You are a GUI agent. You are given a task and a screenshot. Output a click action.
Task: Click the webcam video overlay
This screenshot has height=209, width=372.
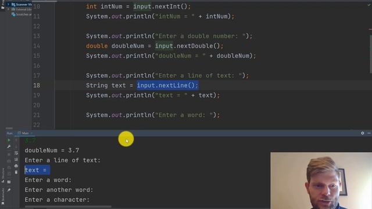tap(321, 181)
